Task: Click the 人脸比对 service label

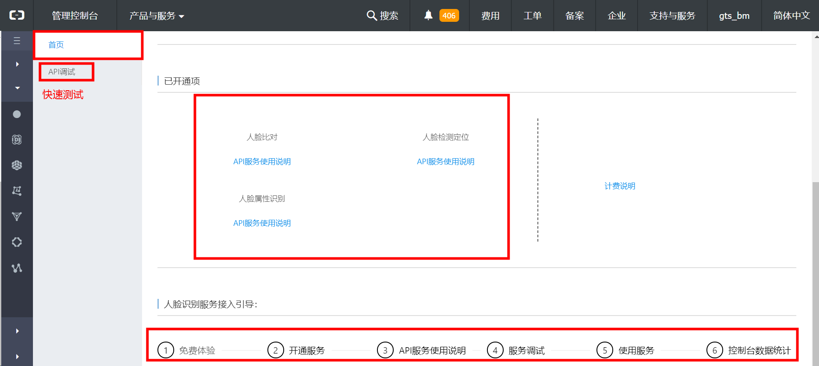Action: 262,137
